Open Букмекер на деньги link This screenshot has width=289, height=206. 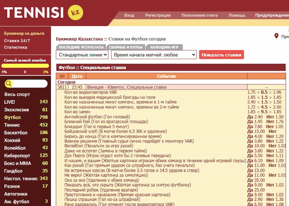pos(24,33)
